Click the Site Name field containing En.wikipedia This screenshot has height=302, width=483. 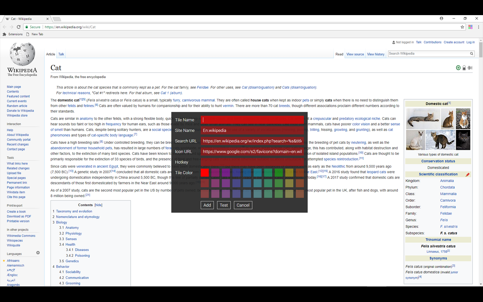(252, 130)
